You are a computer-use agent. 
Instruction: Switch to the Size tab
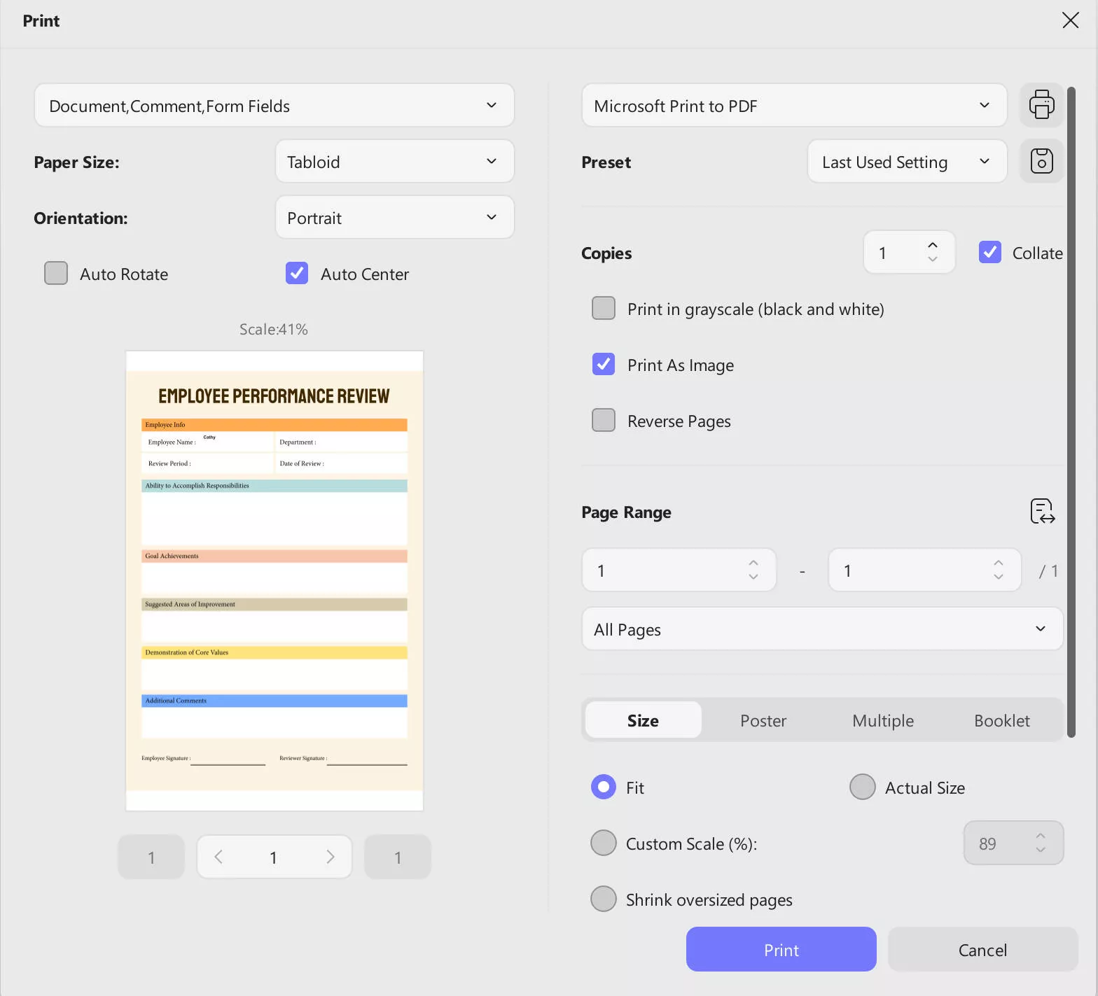click(x=643, y=720)
